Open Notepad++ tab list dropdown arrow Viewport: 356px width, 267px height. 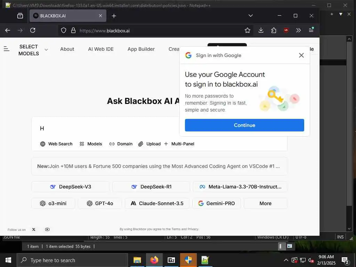pos(341,14)
